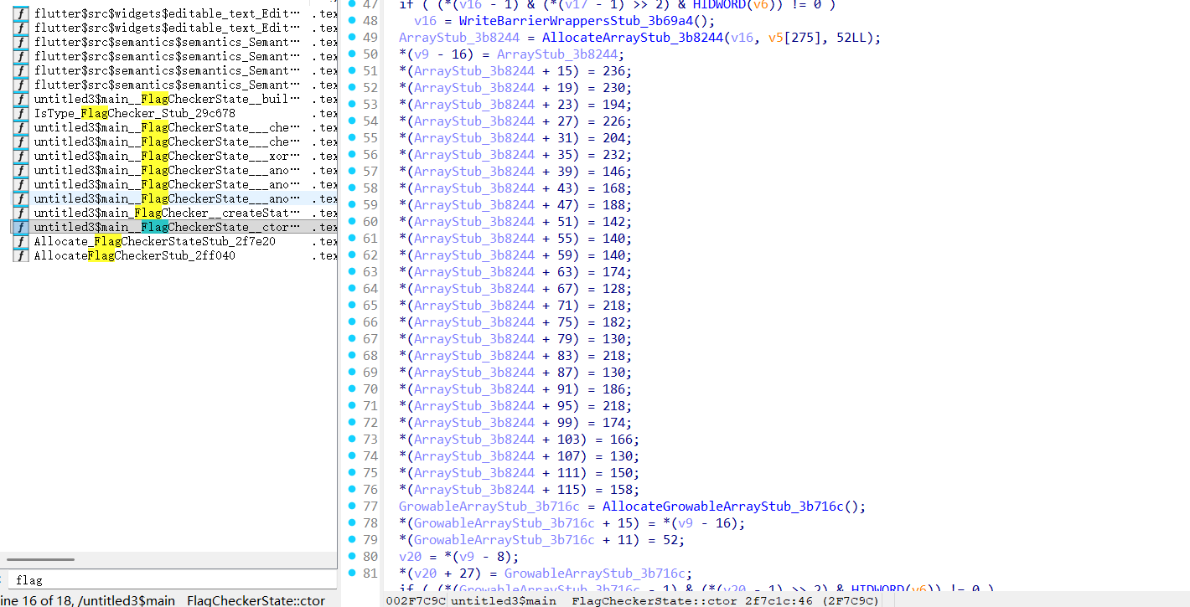Viewport: 1190px width, 607px height.
Task: Click value 204 on line 55
Action: 613,138
